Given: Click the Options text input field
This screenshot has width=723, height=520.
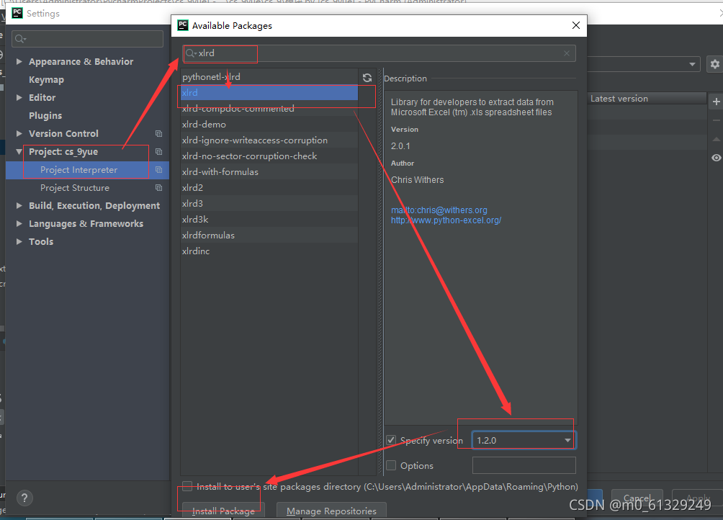Looking at the screenshot, I should click(524, 465).
